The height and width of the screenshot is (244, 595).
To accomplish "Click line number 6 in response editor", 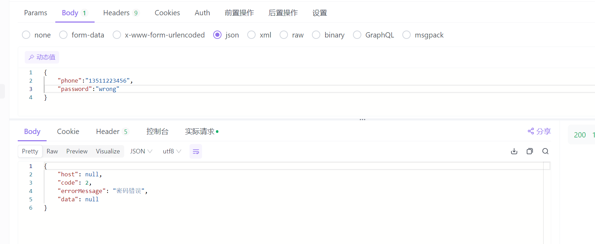I will point(31,208).
